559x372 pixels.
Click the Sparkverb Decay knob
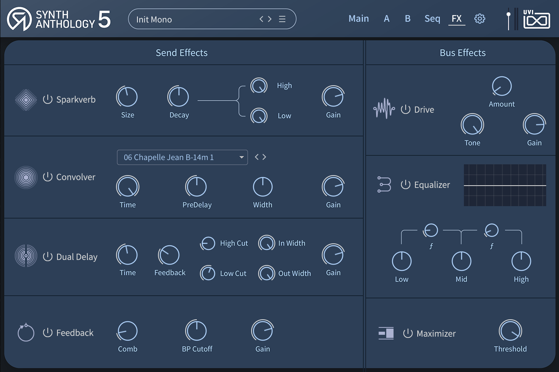[178, 96]
